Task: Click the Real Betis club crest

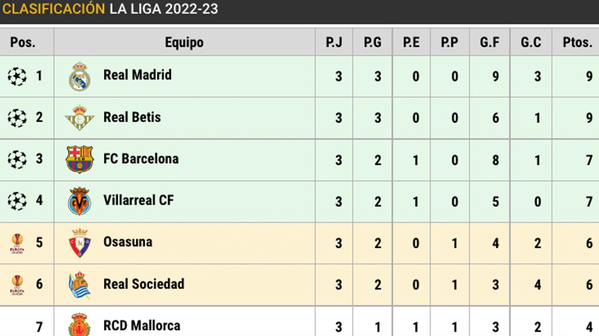Action: (79, 118)
